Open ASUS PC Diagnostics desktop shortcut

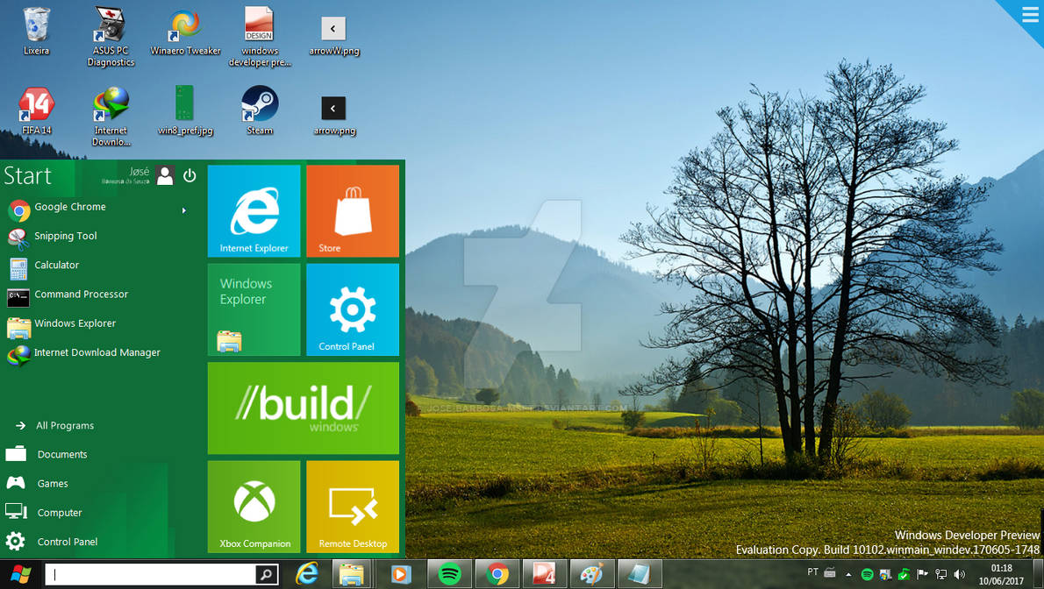coord(111,36)
